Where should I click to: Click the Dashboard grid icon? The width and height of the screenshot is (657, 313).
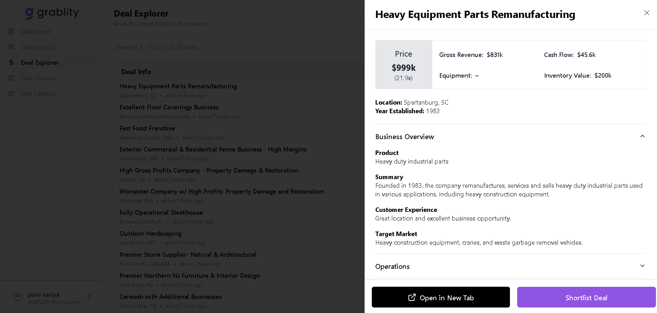[11, 31]
